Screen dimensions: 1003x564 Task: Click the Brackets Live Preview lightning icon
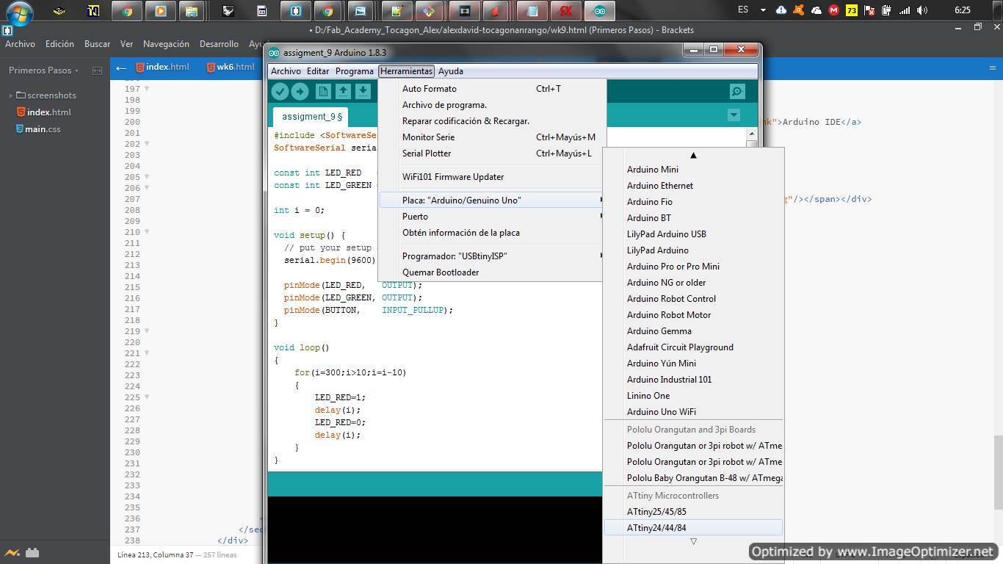[12, 553]
